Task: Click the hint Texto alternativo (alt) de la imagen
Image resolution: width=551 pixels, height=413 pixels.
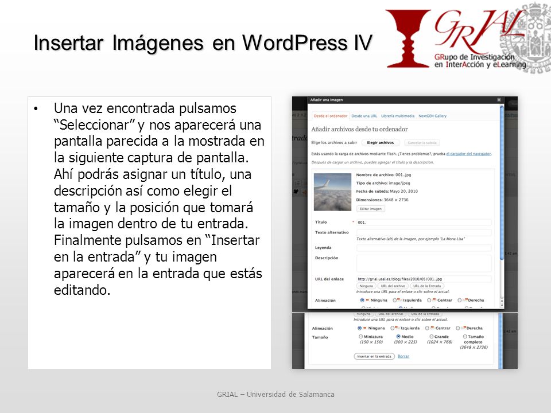Action: click(410, 239)
